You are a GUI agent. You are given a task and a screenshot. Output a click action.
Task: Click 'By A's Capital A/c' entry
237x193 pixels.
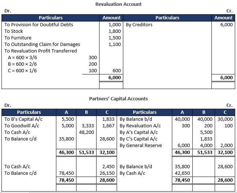point(139,132)
